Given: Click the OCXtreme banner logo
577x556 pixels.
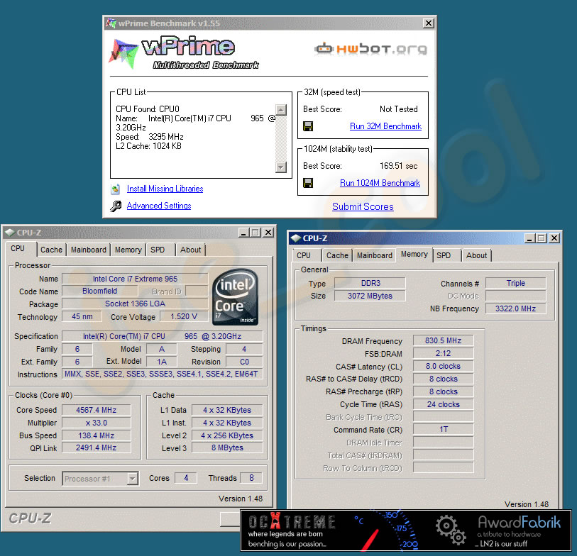Looking at the screenshot, I should (x=292, y=522).
